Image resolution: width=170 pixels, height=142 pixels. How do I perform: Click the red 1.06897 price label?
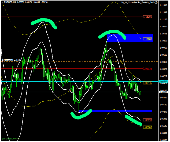pyautogui.click(x=148, y=120)
